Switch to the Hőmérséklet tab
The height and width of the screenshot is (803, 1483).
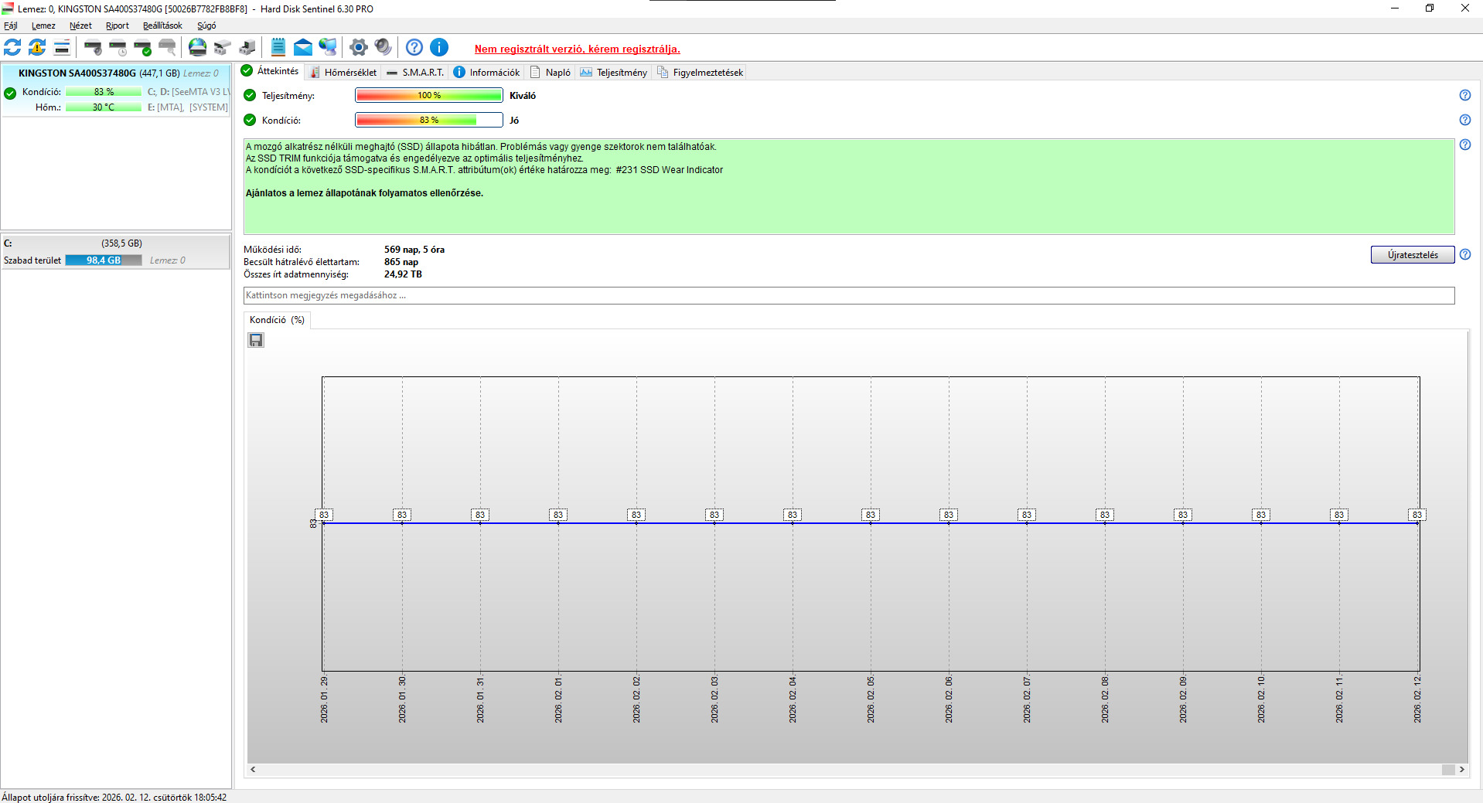[x=343, y=72]
